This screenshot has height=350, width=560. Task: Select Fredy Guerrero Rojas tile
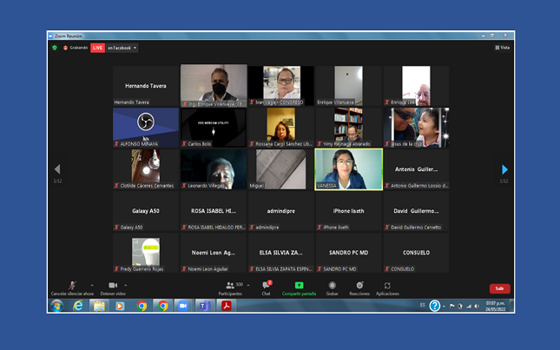(x=146, y=253)
